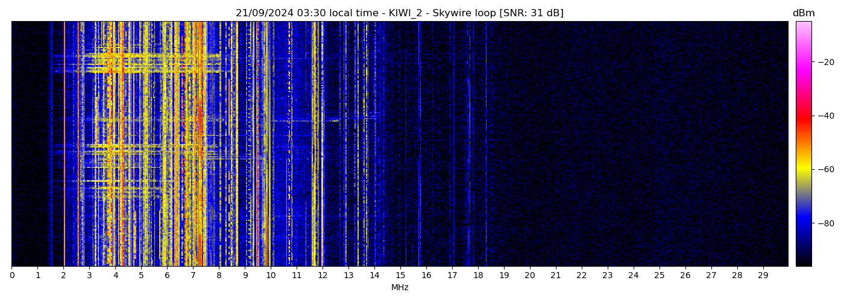Click the x-axis tick label 21
The height and width of the screenshot is (301, 844).
(x=555, y=276)
